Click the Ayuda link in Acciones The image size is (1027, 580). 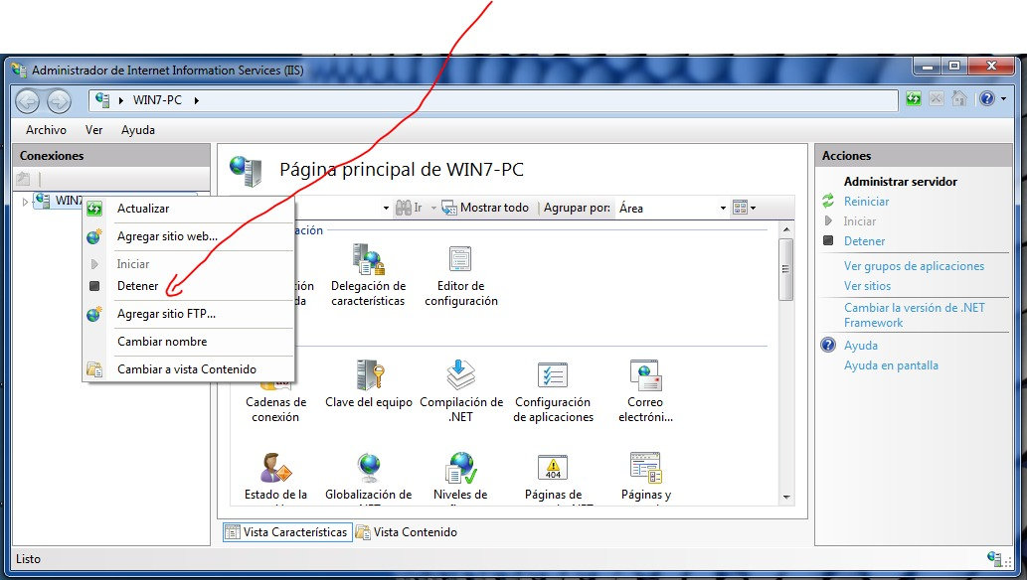point(861,345)
